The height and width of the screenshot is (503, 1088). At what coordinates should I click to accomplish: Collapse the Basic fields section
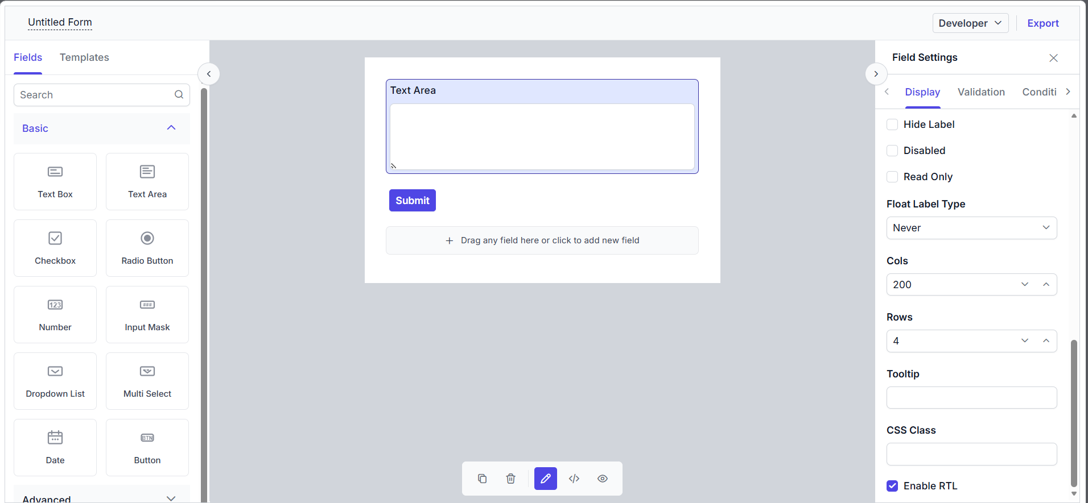102,128
